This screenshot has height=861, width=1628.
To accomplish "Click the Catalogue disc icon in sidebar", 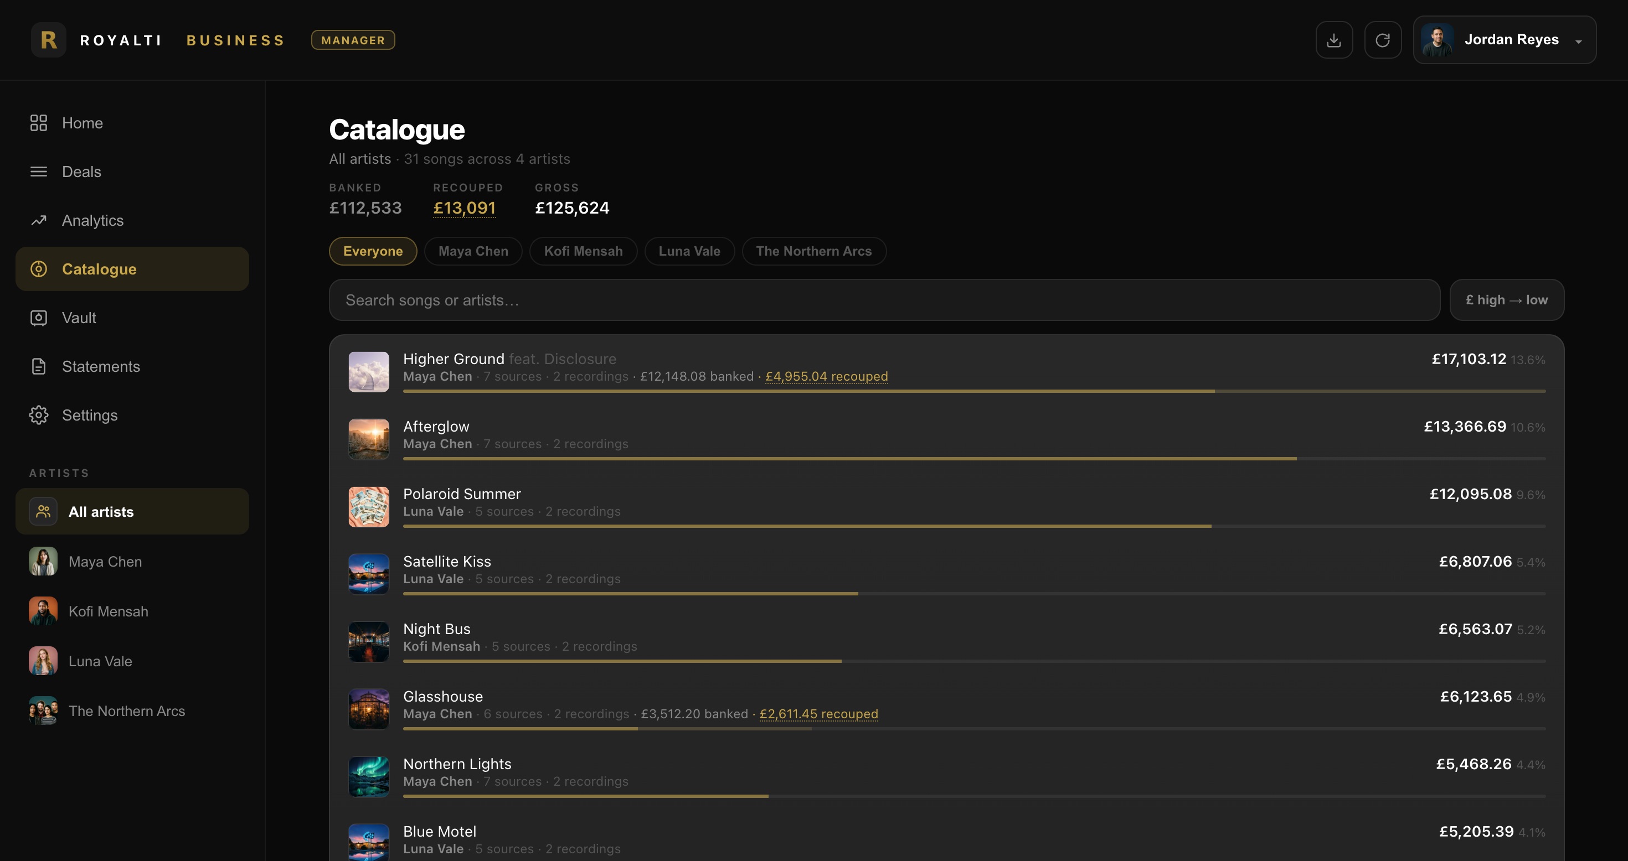I will coord(39,268).
